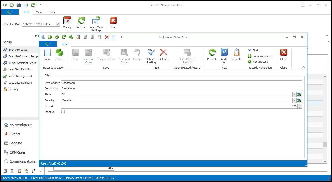332x182 pixels.
Task: Collapse the main EventPro Setup ribbon chevron
Action: (327, 35)
